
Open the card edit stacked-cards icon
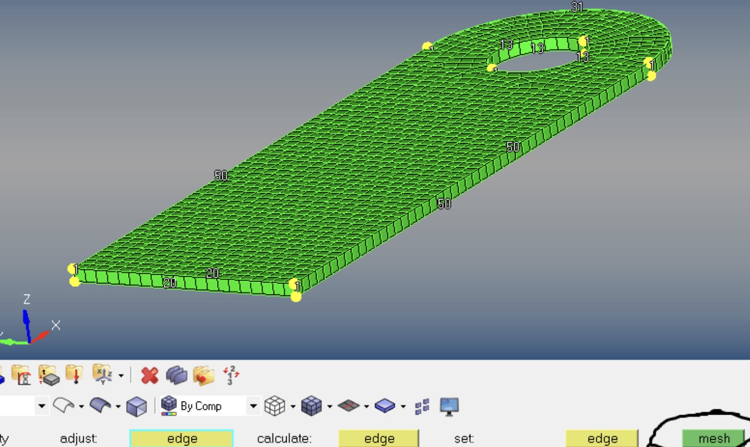[x=177, y=375]
